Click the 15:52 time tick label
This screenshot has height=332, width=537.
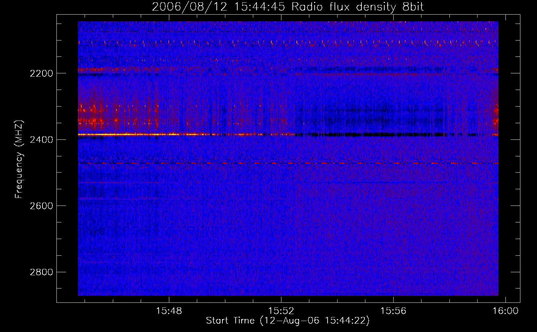[281, 311]
